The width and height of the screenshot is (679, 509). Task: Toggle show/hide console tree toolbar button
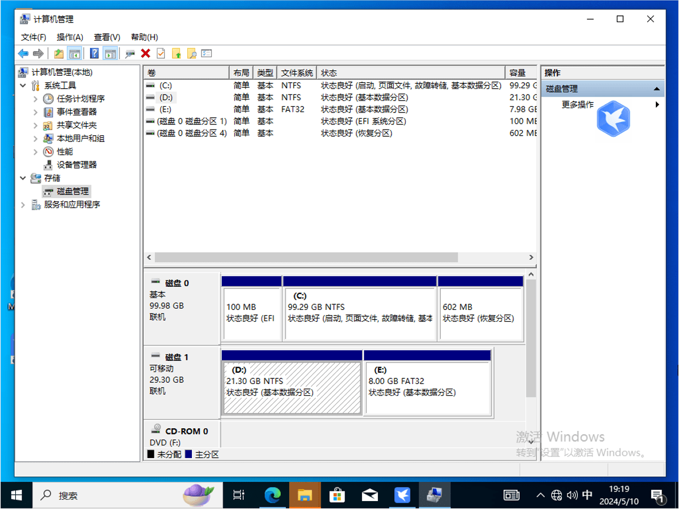pos(74,54)
